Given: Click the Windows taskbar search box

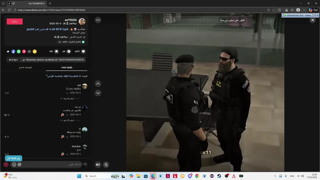Looking at the screenshot, I should pyautogui.click(x=101, y=176).
